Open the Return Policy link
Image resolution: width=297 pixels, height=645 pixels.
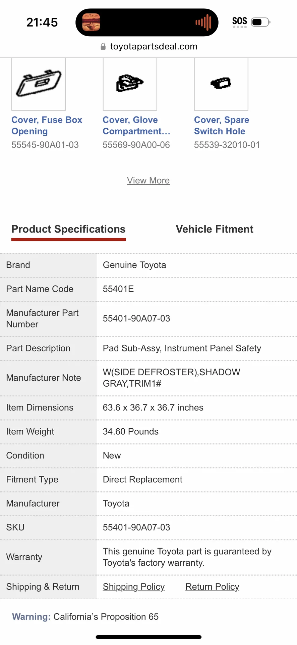click(212, 587)
